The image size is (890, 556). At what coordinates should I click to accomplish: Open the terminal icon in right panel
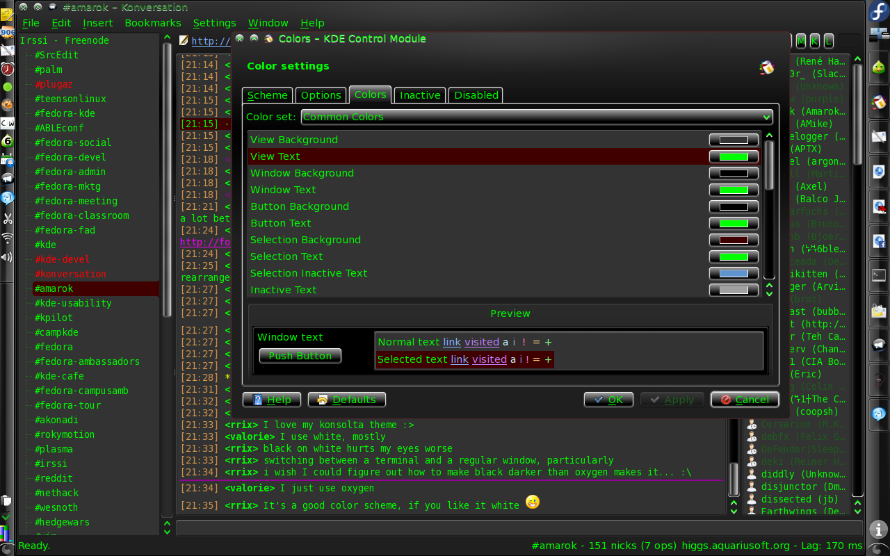(x=878, y=275)
